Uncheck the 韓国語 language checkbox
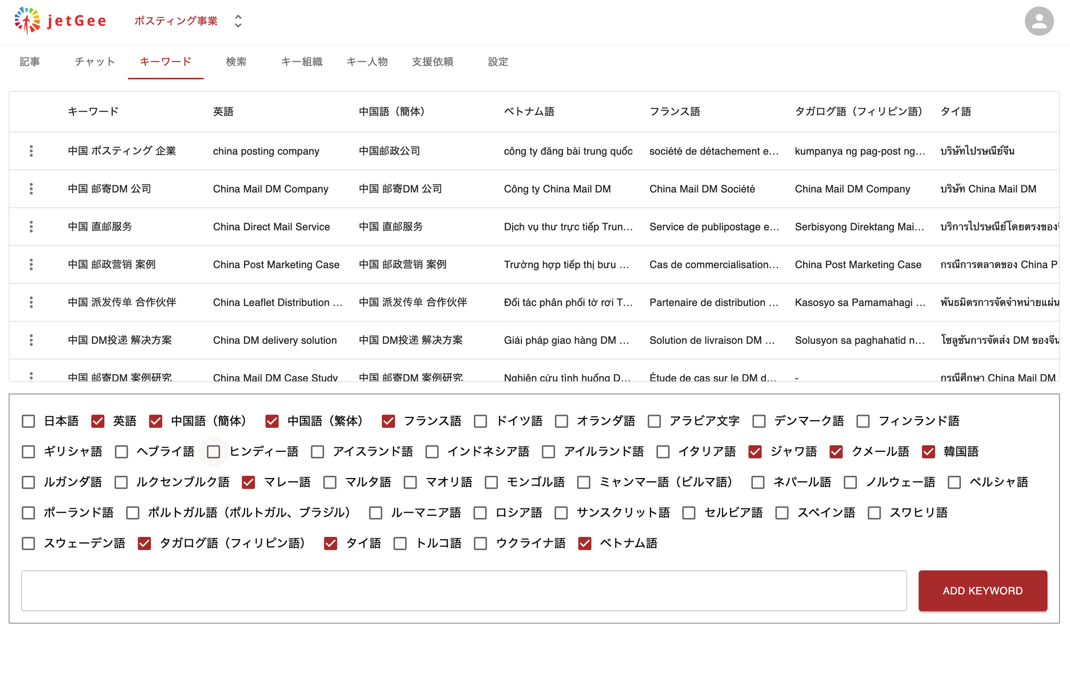Screen dimensions: 1070x697 point(928,451)
